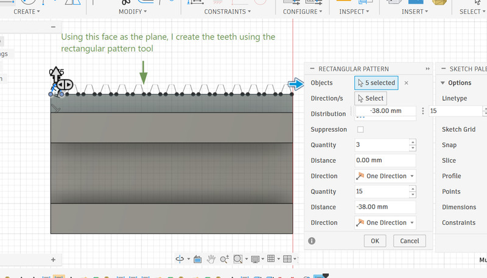
Task: Click the 'Dimensions' option label
Action: point(459,207)
